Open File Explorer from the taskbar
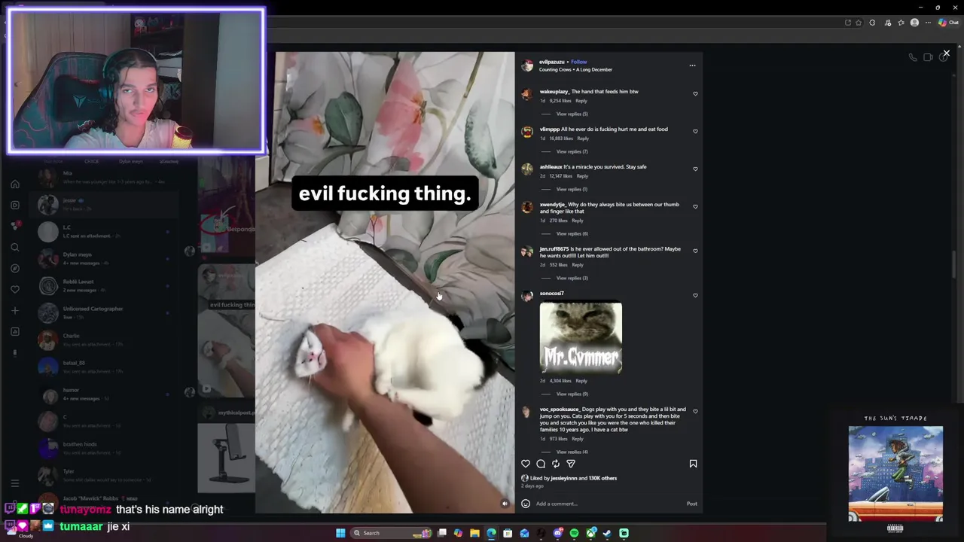964x542 pixels. pos(474,533)
